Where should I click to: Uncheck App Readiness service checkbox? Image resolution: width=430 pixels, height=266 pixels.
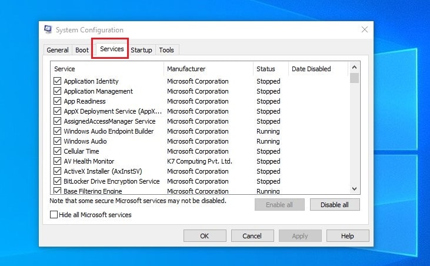click(57, 101)
